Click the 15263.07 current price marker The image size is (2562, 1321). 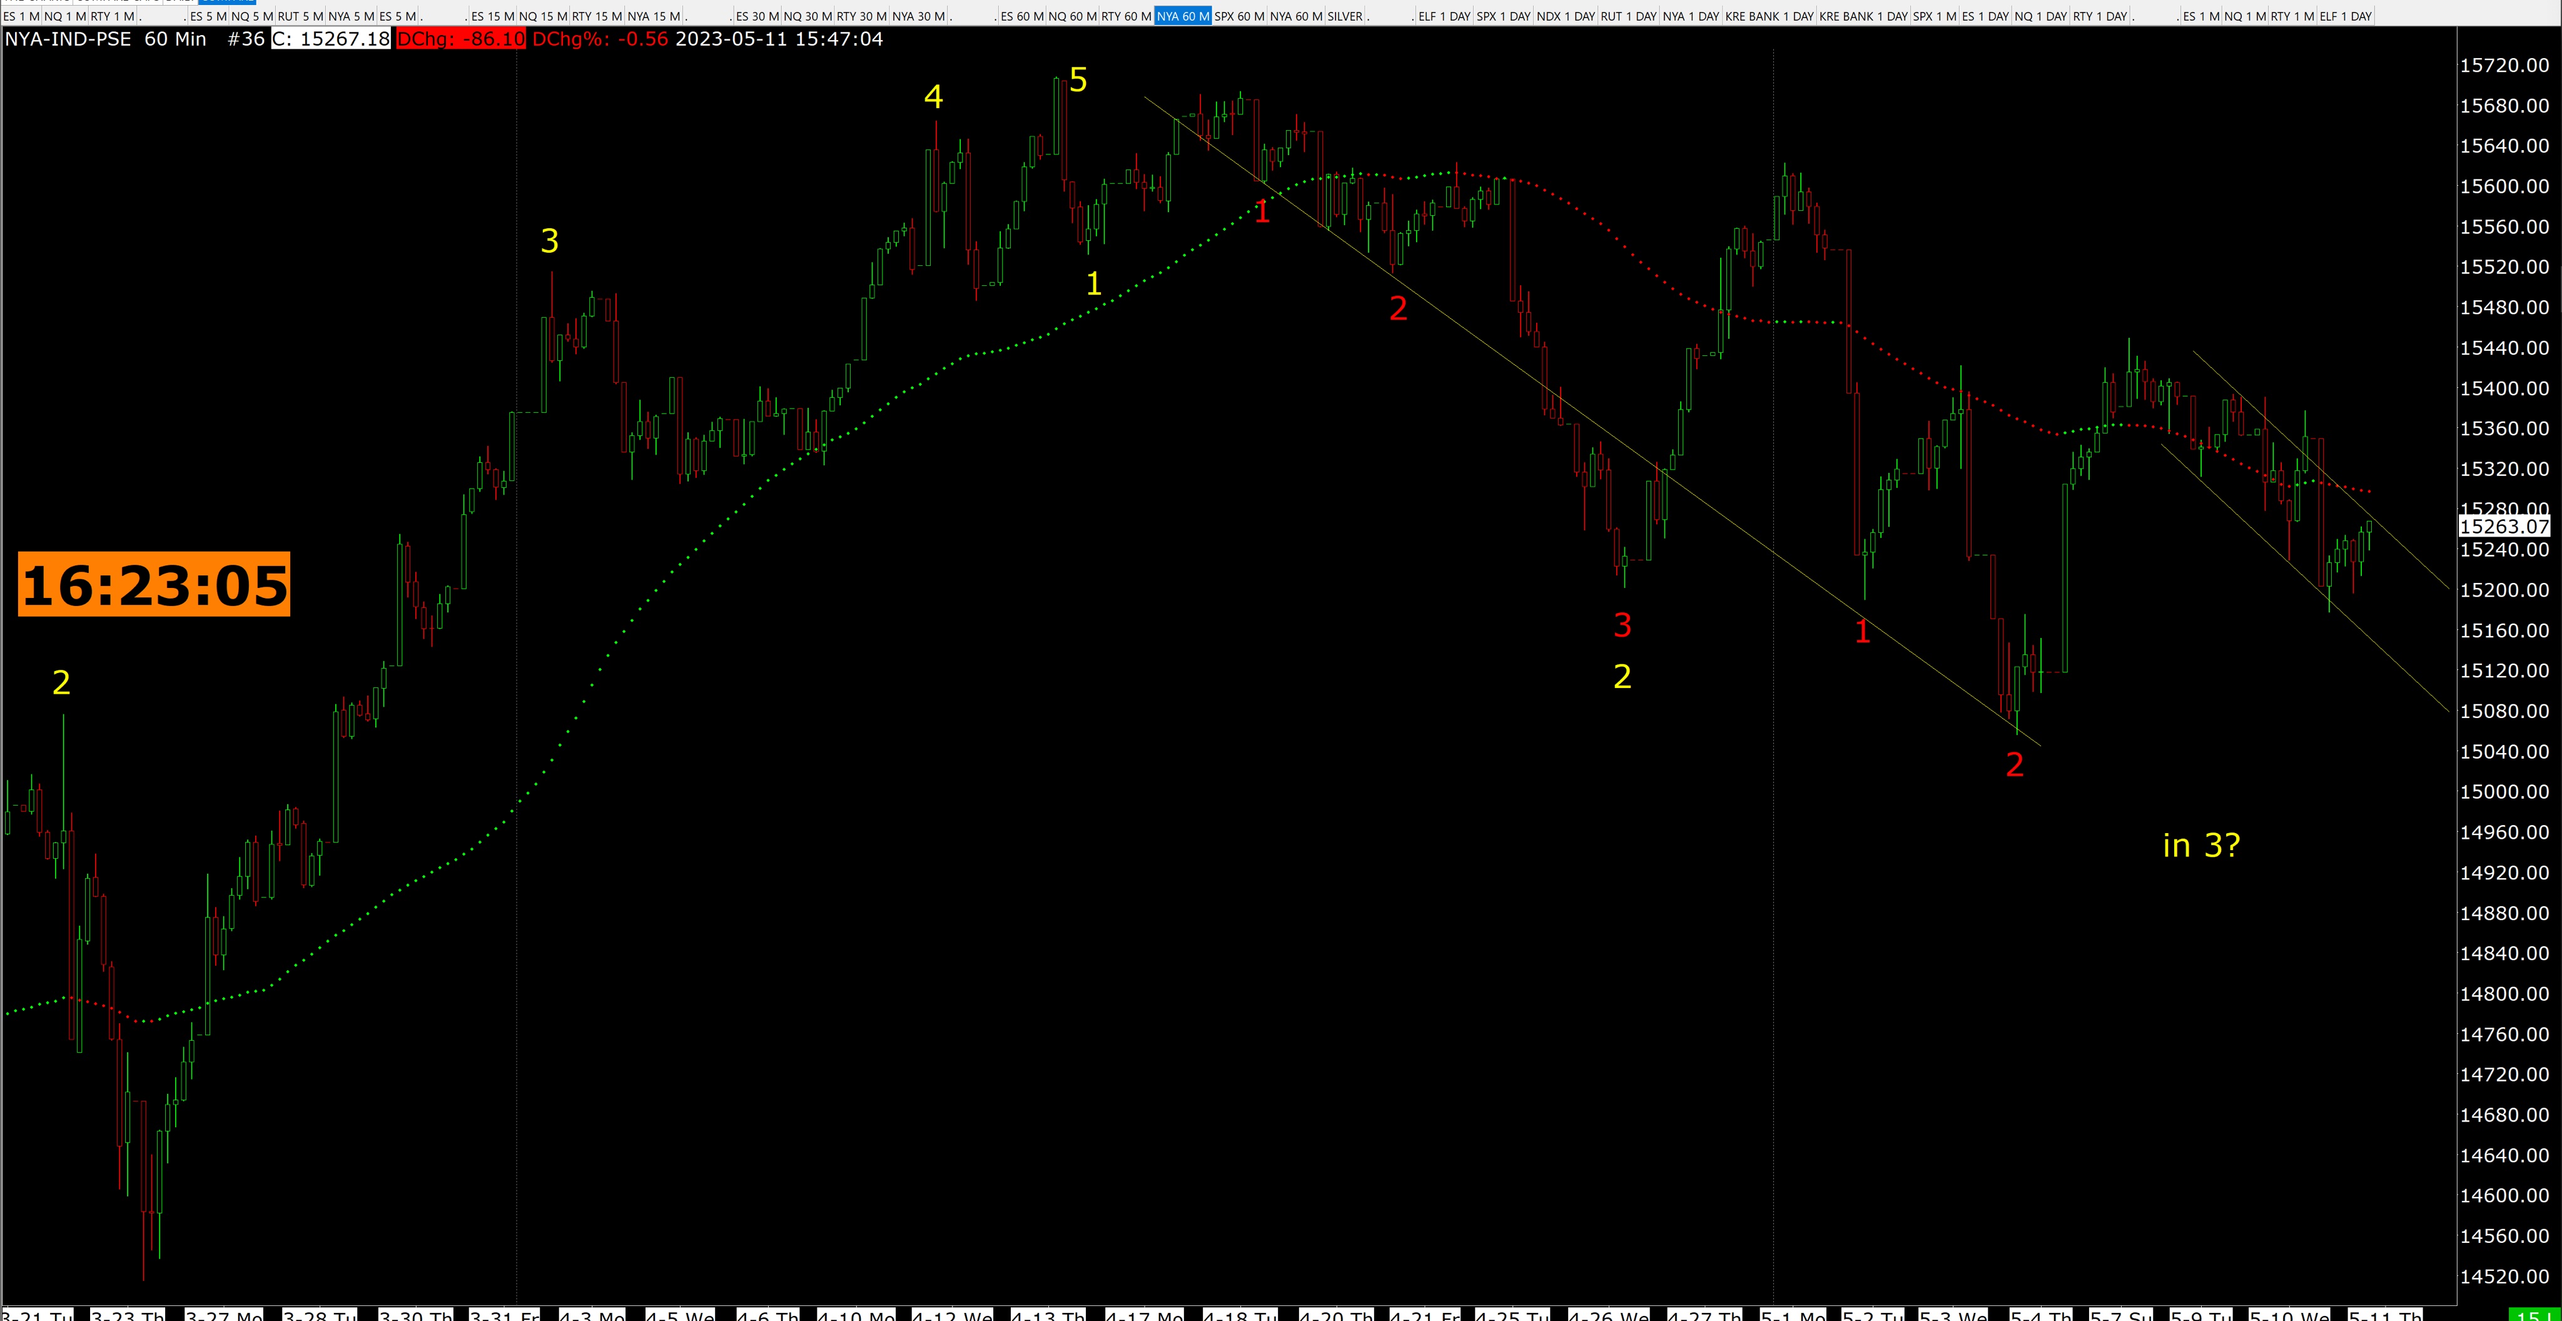pos(2503,527)
